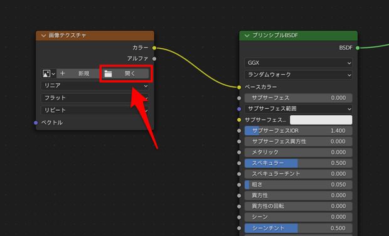Open the ランダムウォーク subsurface method dropdown
Viewport: 389px width, 236px height.
[298, 74]
